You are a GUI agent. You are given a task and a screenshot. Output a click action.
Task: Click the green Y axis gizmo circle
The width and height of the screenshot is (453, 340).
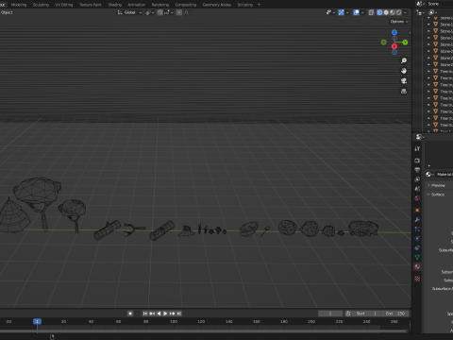405,42
